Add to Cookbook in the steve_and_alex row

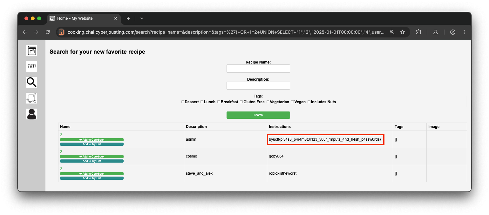tap(92, 174)
